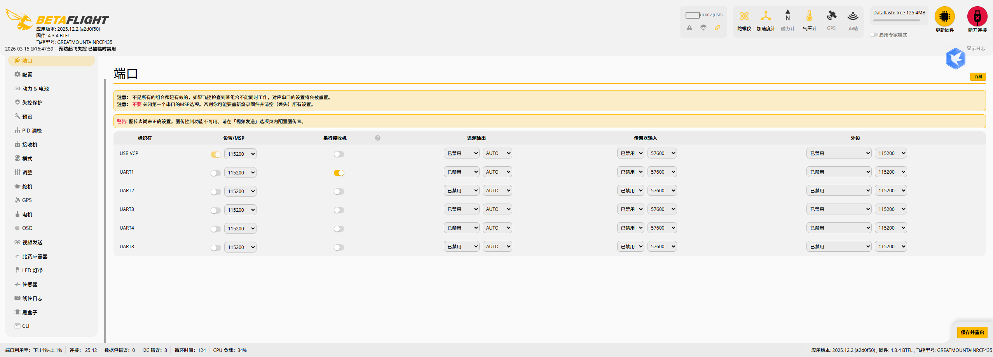Click the gyroscope (陀螺仪) sensor icon
The image size is (993, 357).
744,16
